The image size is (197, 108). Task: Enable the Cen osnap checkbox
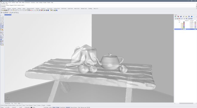(16, 105)
